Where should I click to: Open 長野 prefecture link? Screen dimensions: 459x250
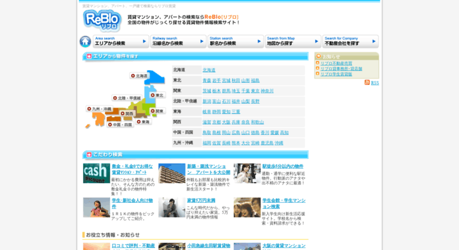click(x=255, y=101)
